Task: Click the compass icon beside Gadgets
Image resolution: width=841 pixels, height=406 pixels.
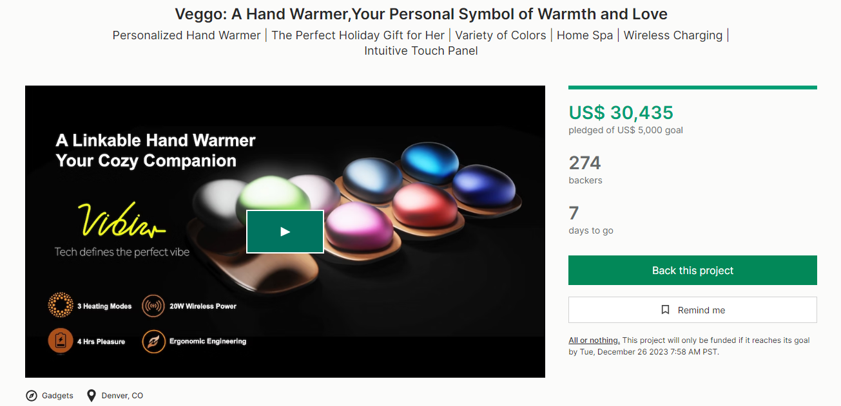Action: pyautogui.click(x=32, y=396)
